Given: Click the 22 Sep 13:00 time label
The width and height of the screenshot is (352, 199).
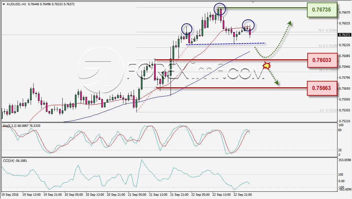Looking at the screenshot, I should (222, 195).
